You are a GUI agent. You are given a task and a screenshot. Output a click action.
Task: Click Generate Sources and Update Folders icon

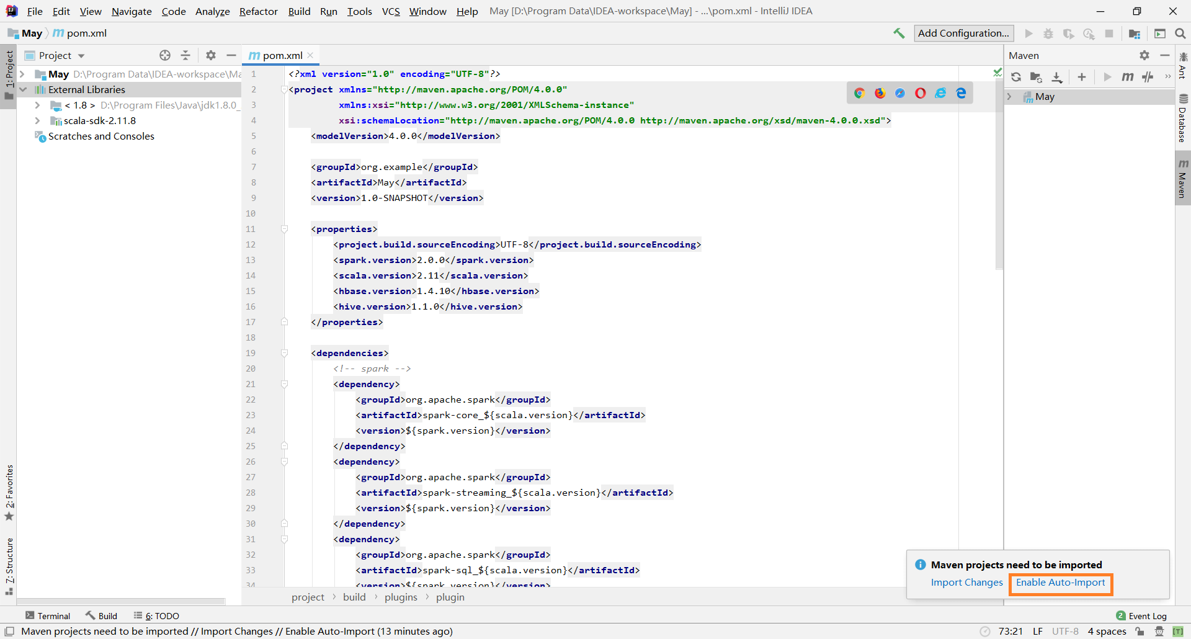tap(1036, 77)
